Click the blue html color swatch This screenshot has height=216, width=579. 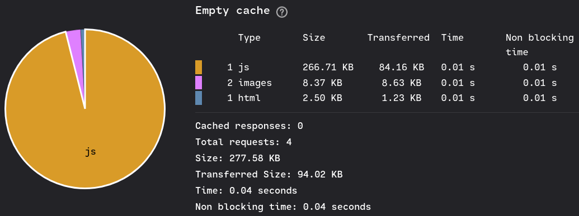point(199,98)
